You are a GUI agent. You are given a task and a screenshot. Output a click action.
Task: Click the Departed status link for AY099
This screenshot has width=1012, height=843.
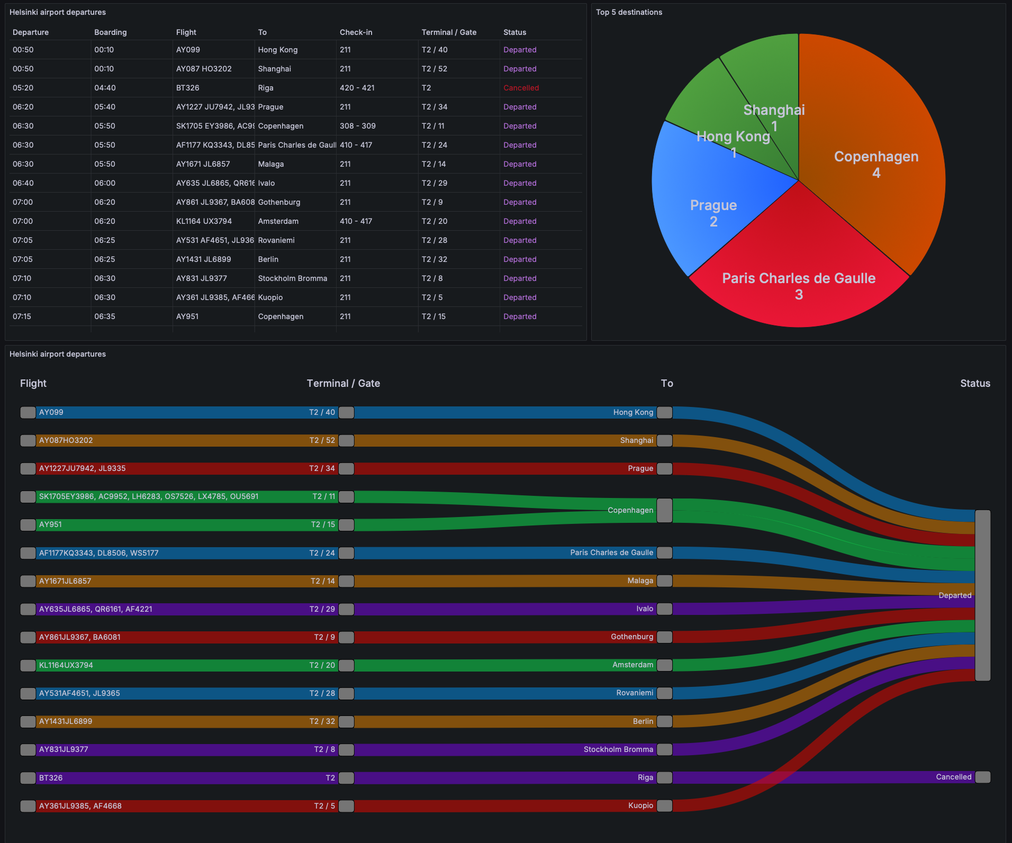point(520,50)
